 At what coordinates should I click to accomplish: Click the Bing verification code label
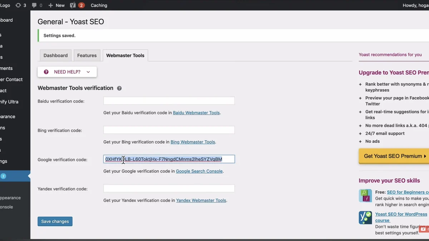pos(60,130)
